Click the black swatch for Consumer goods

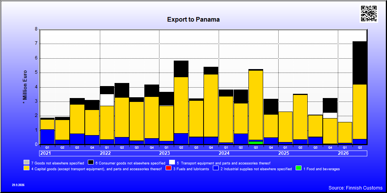[x=91, y=163]
